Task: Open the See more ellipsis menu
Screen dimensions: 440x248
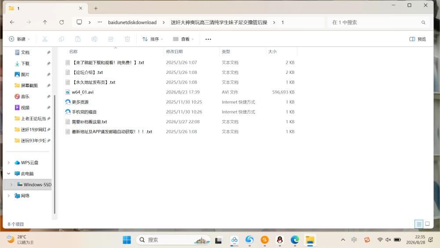Action: coord(208,39)
